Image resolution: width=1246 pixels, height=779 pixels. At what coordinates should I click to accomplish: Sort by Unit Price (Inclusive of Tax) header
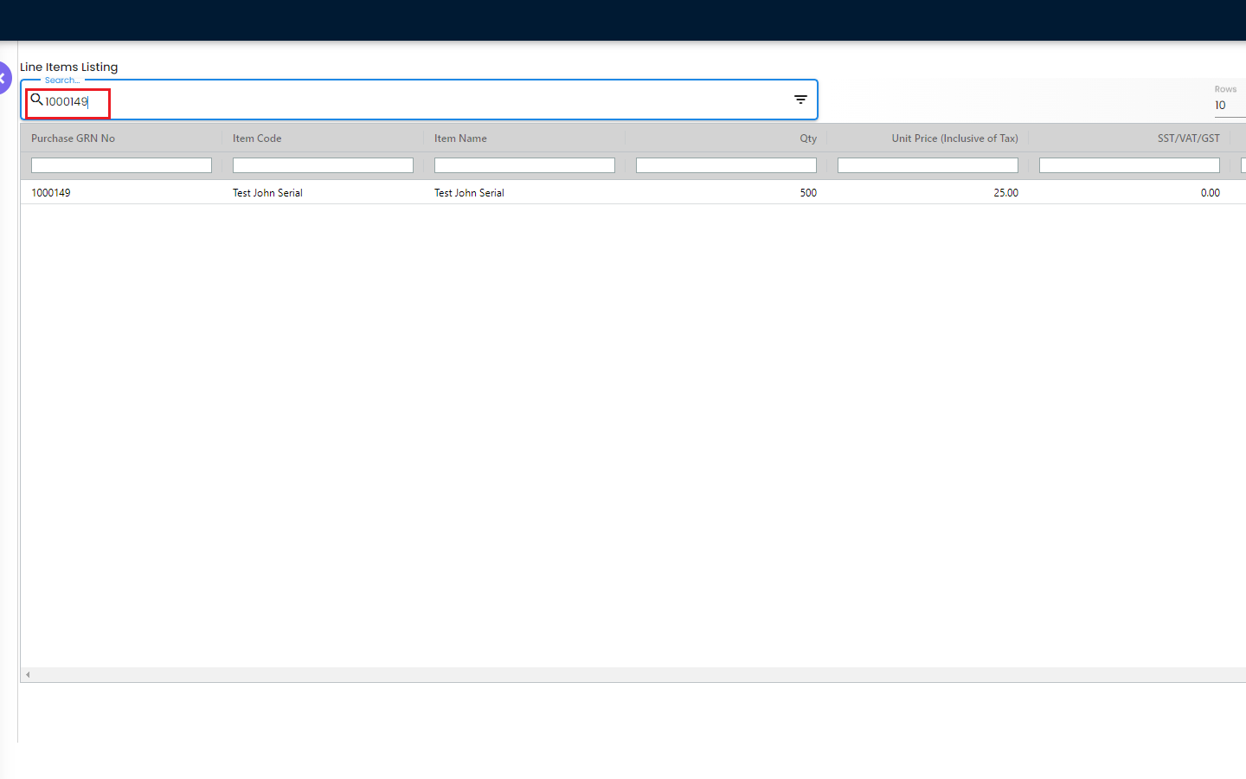(955, 138)
